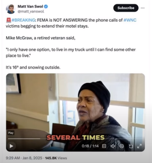Open the three-dot more options menu
This screenshot has width=152, height=163.
(143, 8)
